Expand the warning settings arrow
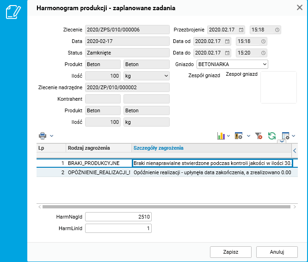The image size is (308, 262). coord(248,136)
